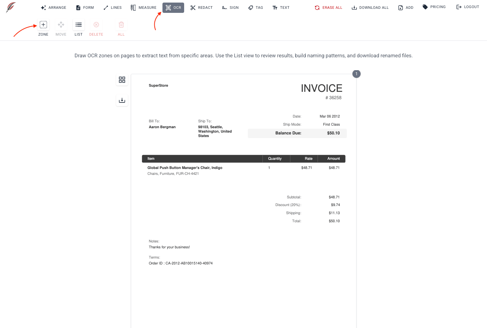Select the Text tool
Image resolution: width=487 pixels, height=328 pixels.
pyautogui.click(x=281, y=8)
